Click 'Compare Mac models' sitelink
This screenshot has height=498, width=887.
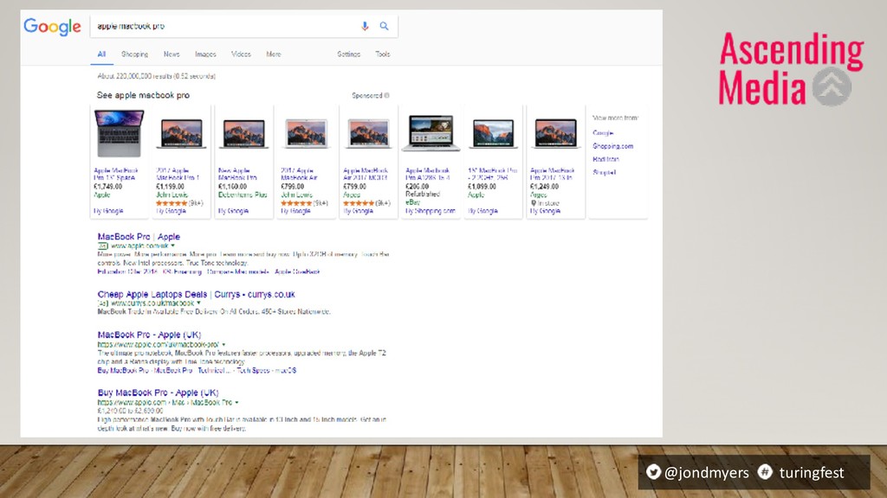coord(237,271)
